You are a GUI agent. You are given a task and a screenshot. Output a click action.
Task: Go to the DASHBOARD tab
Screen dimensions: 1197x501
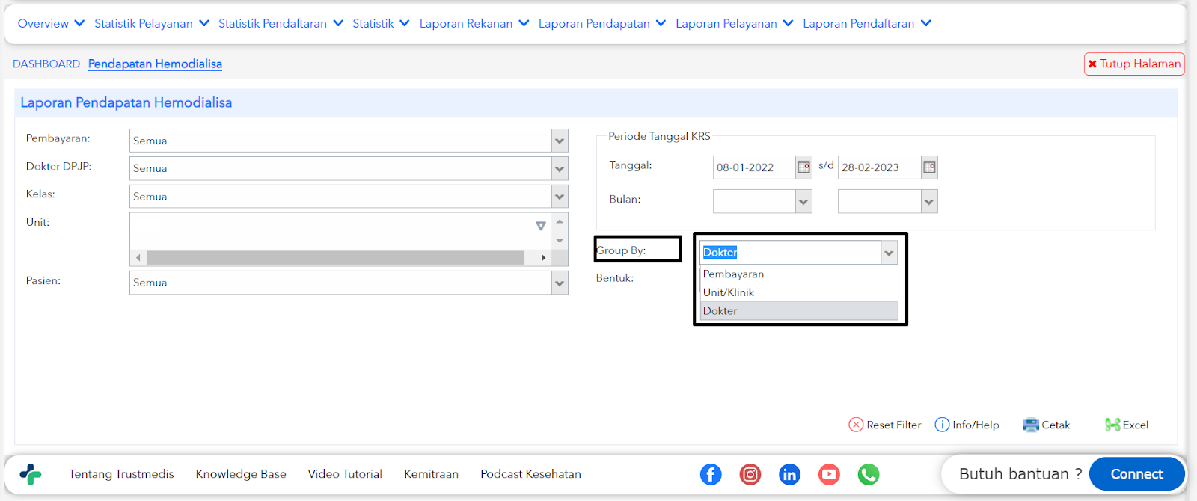[46, 64]
